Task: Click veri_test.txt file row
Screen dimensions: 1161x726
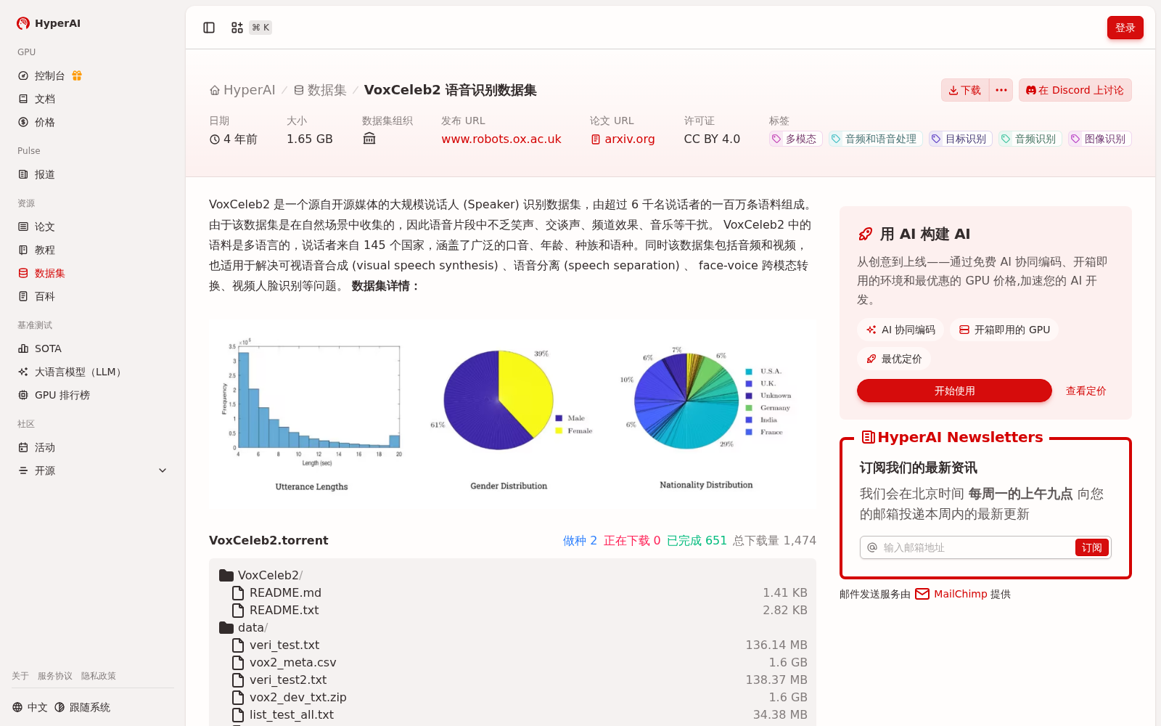Action: click(512, 645)
